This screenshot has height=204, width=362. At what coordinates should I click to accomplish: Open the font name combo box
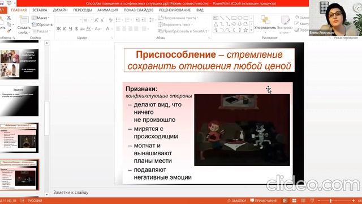pyautogui.click(x=69, y=20)
